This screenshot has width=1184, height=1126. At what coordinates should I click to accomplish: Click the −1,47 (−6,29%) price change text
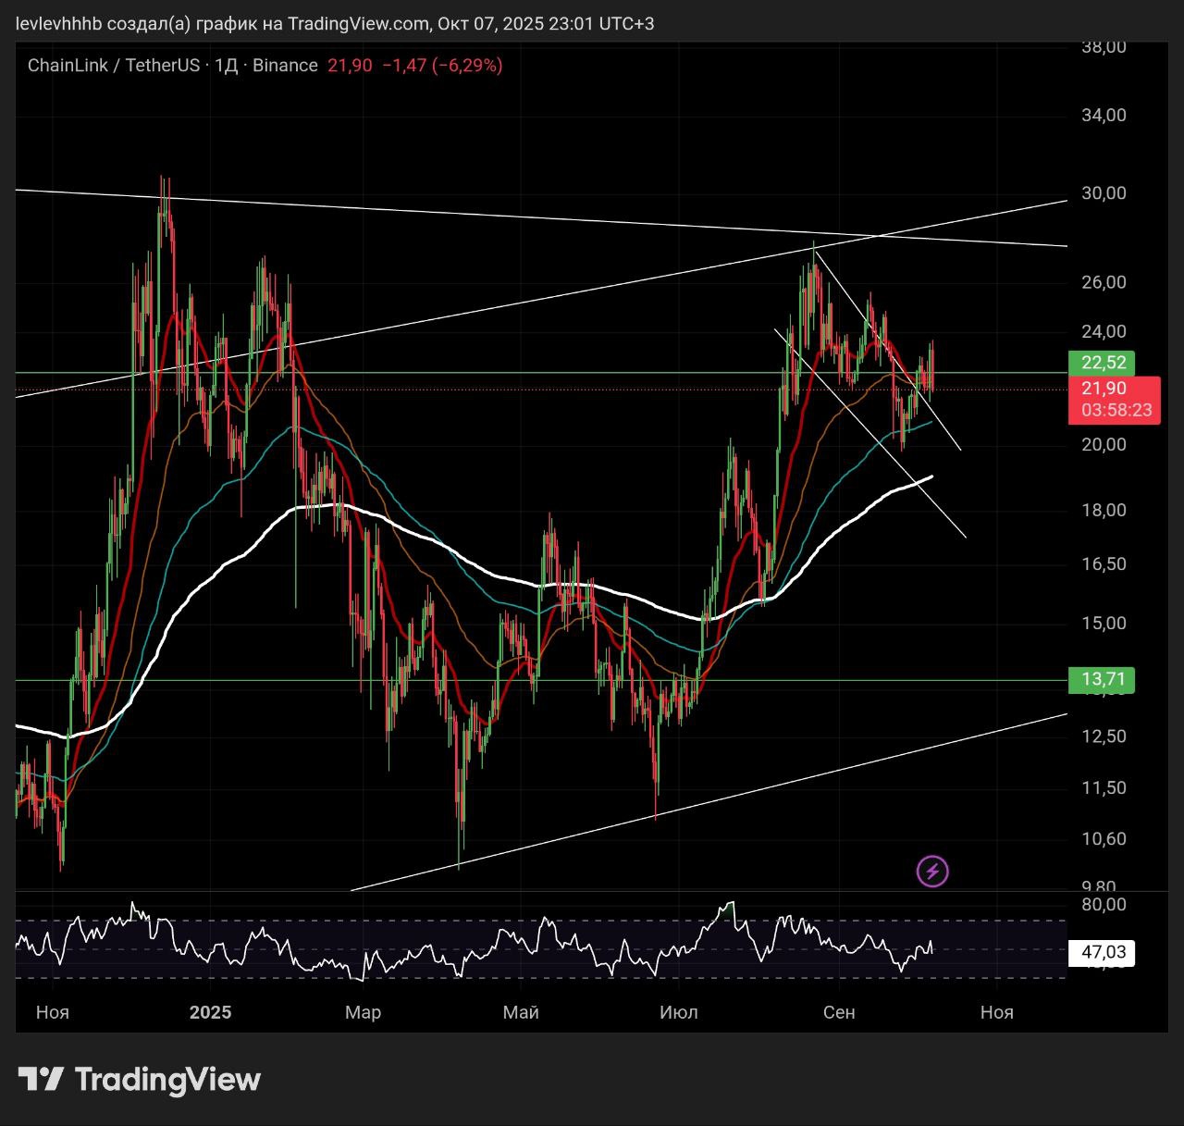click(x=442, y=66)
